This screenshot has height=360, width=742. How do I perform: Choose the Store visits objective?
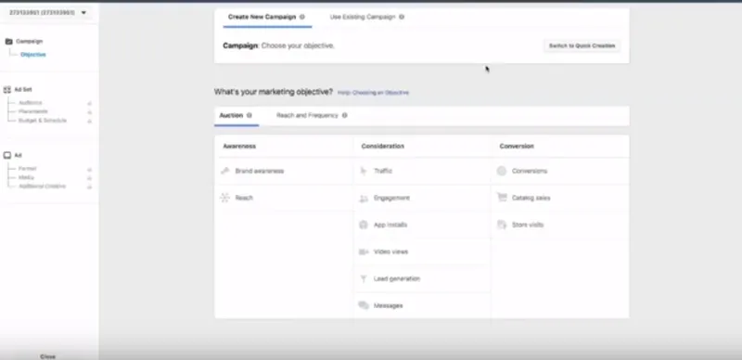click(560, 225)
